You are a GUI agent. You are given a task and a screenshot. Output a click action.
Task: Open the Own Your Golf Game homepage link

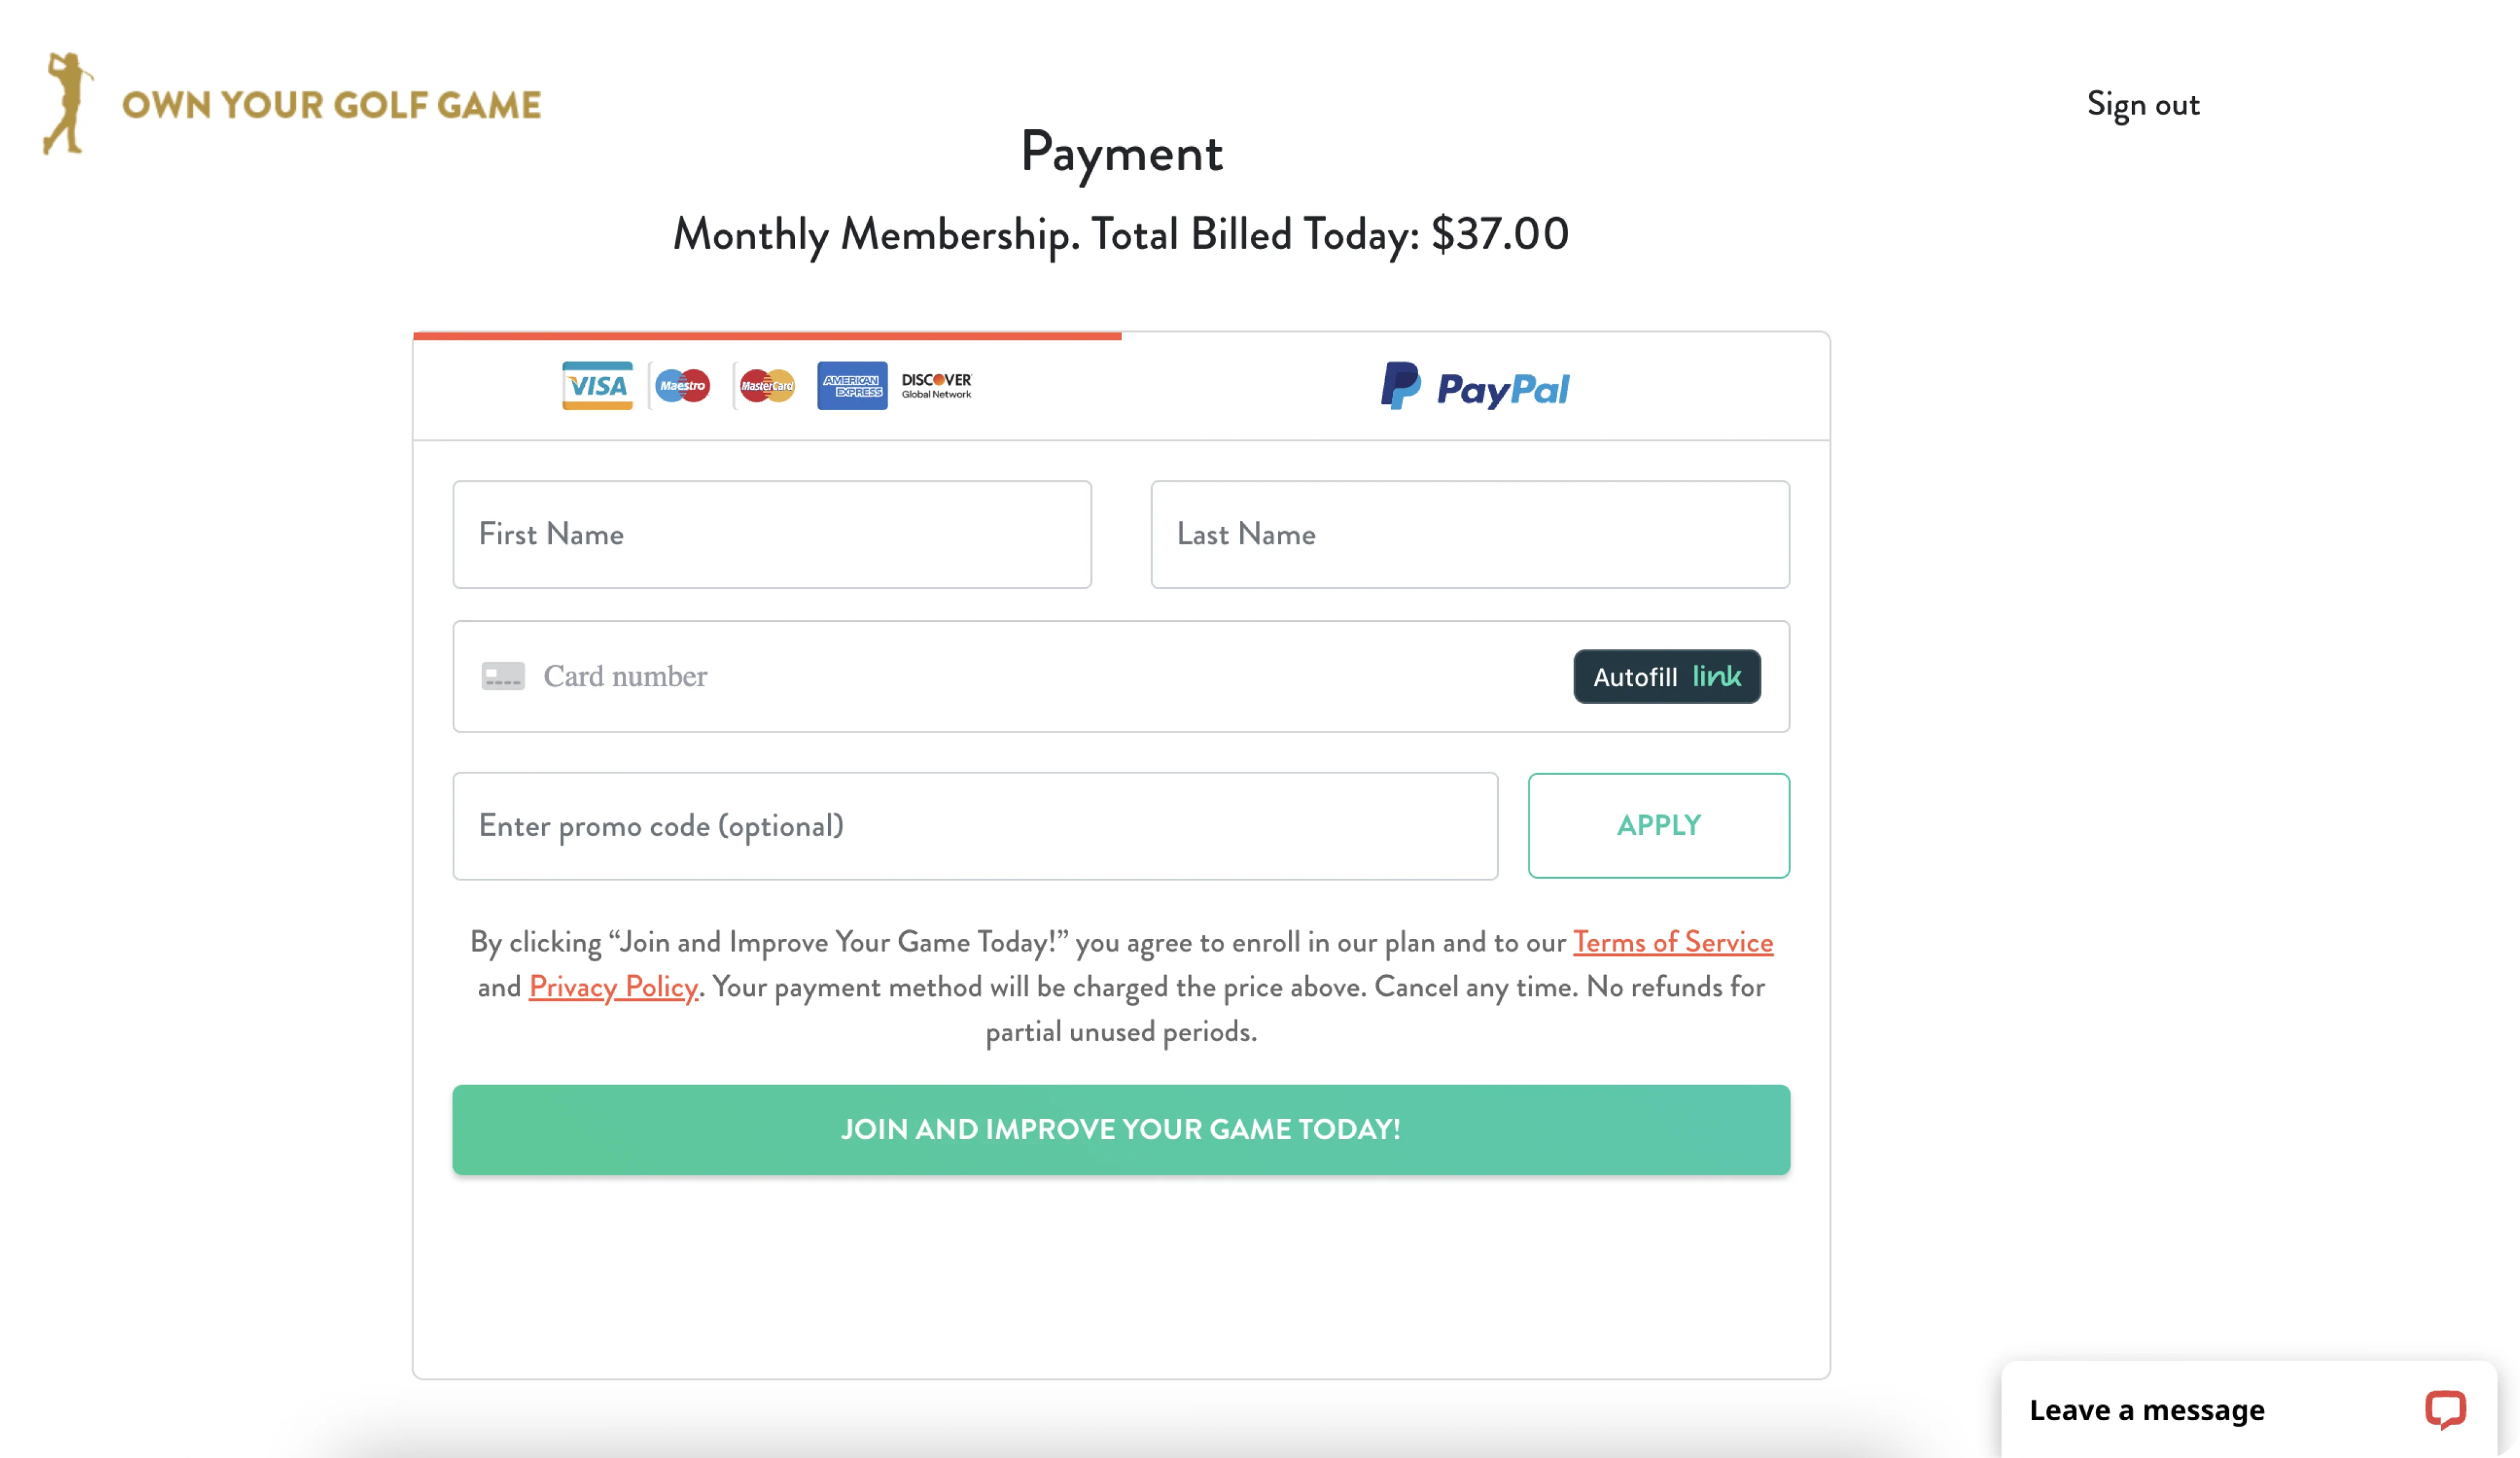[331, 105]
